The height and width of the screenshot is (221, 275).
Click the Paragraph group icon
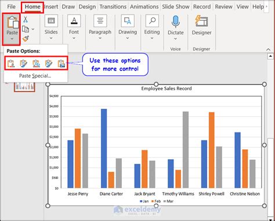[x=100, y=21]
